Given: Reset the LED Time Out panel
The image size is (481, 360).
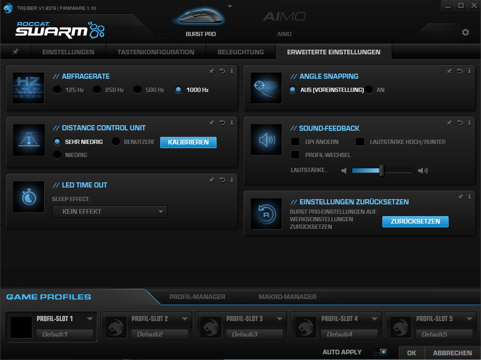Looking at the screenshot, I should pyautogui.click(x=222, y=180).
